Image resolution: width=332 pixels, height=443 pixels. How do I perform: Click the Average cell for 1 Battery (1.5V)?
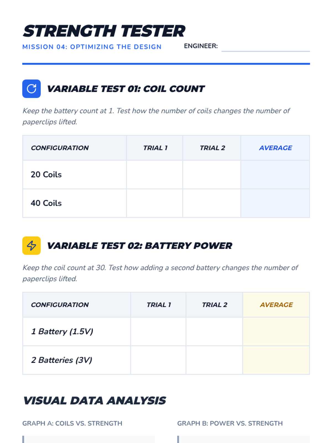pos(276,331)
